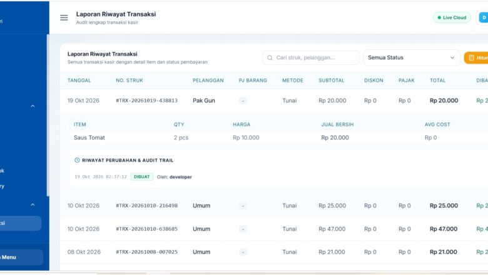This screenshot has height=275, width=488.
Task: Click the blue D user avatar
Action: point(484,17)
